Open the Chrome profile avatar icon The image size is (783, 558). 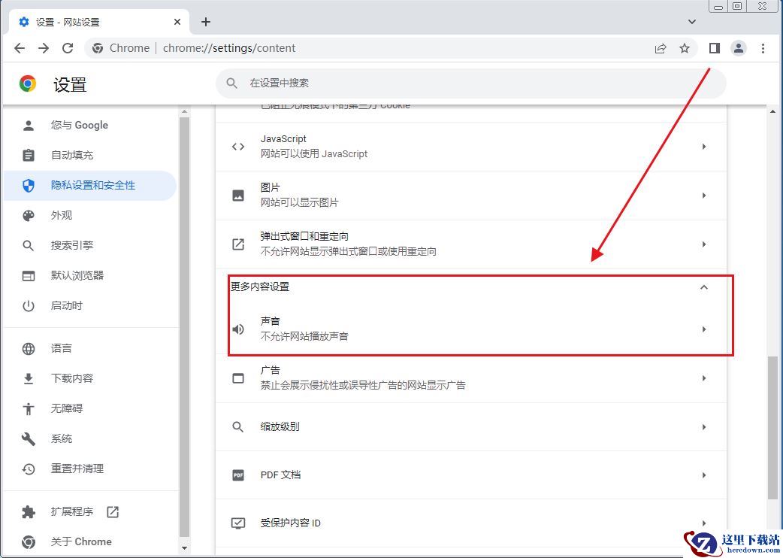click(x=739, y=48)
